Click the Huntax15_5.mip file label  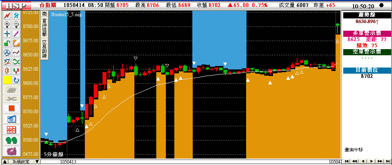[x=66, y=14]
